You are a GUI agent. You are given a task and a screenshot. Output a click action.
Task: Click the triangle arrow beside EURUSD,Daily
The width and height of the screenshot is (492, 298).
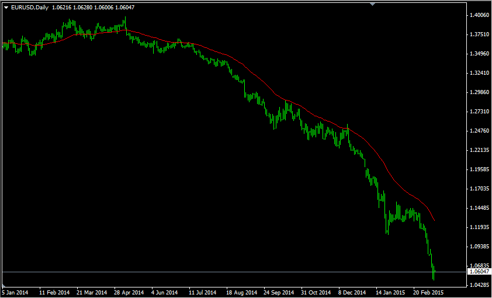coord(6,8)
